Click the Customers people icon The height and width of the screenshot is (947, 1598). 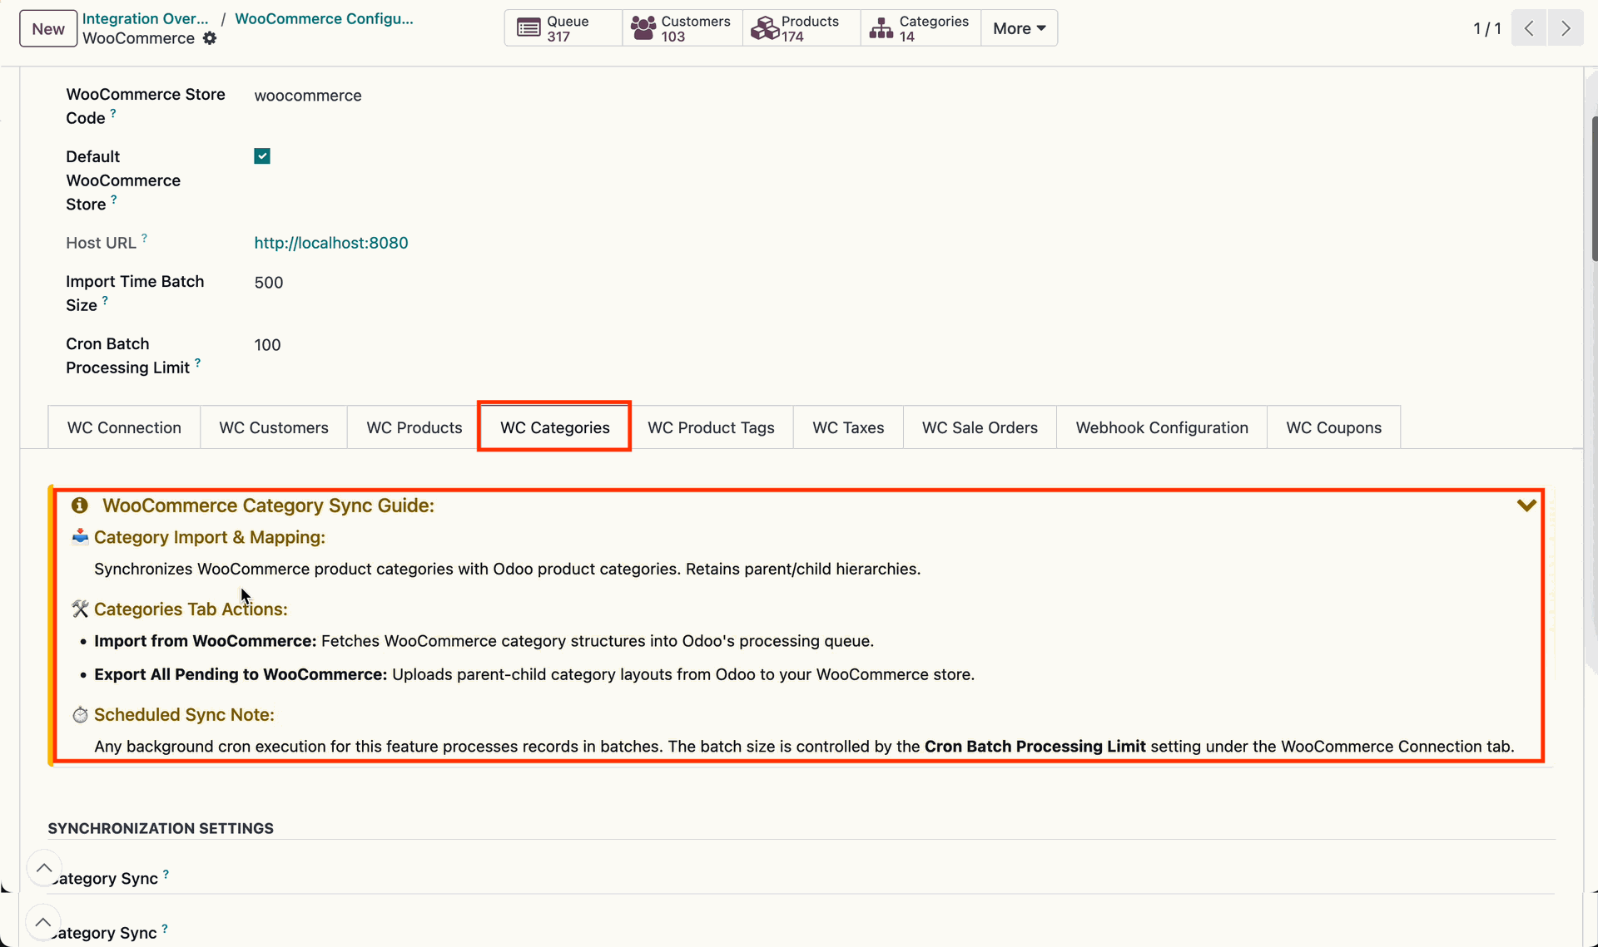point(643,28)
